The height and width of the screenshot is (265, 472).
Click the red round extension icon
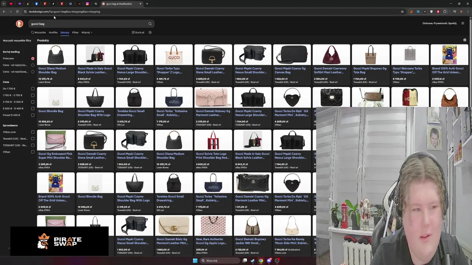tap(438, 11)
